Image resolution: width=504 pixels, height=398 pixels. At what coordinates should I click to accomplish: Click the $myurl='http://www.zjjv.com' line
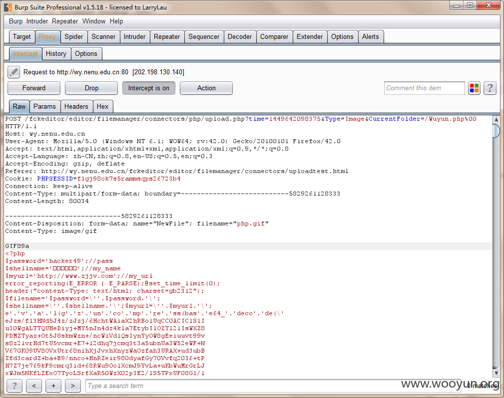tap(79, 276)
